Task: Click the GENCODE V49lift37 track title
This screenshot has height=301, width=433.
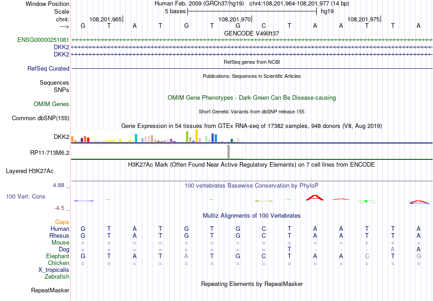Action: coord(252,33)
